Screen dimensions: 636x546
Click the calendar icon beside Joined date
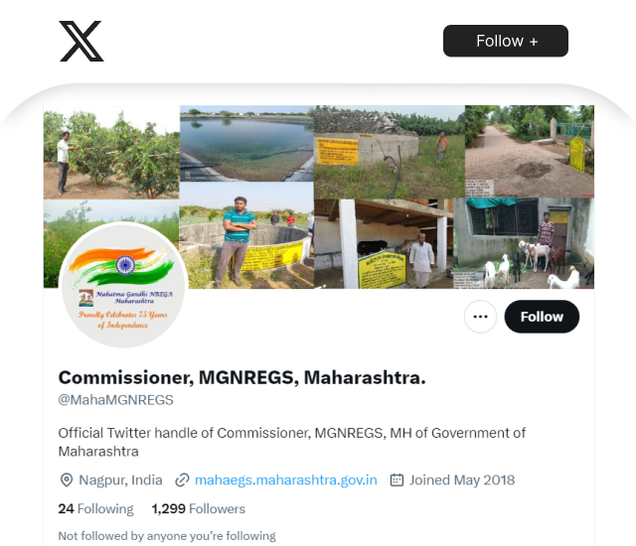pos(397,479)
